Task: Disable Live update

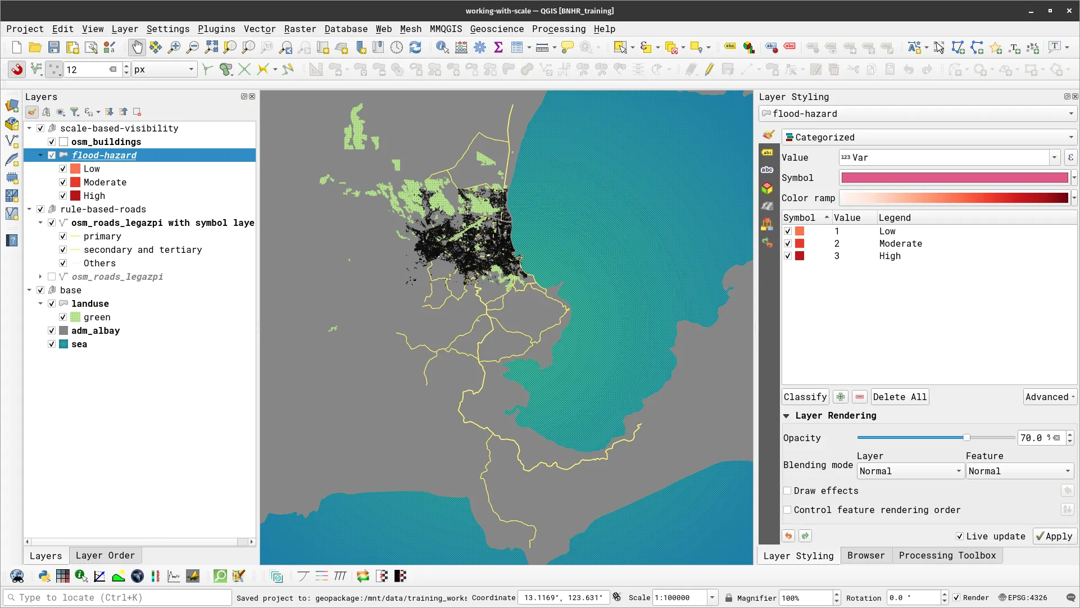Action: click(959, 536)
